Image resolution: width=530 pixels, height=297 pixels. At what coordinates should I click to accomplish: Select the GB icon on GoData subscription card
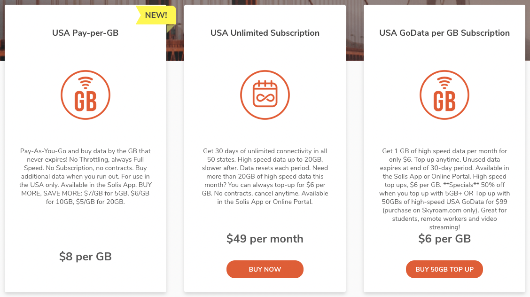444,94
